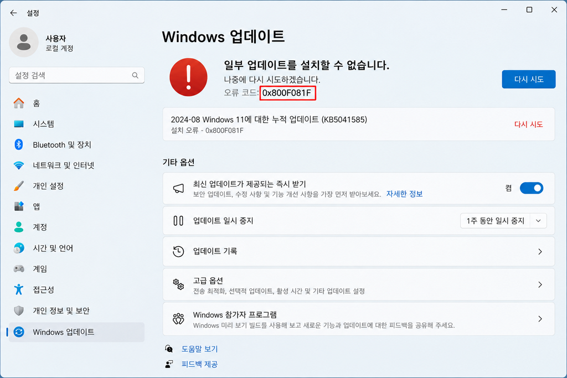Click the 설정 검색 search field

[76, 75]
